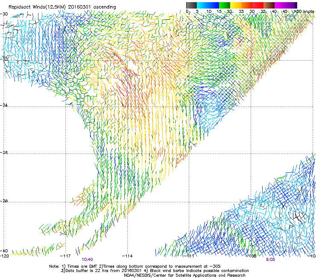The image size is (316, 278).
Task: Click the brown 35-40 knots legend swatch
Action: 269,5
